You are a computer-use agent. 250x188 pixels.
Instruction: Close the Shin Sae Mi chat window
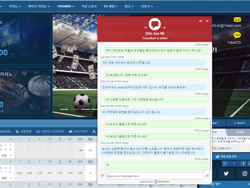click(x=207, y=21)
